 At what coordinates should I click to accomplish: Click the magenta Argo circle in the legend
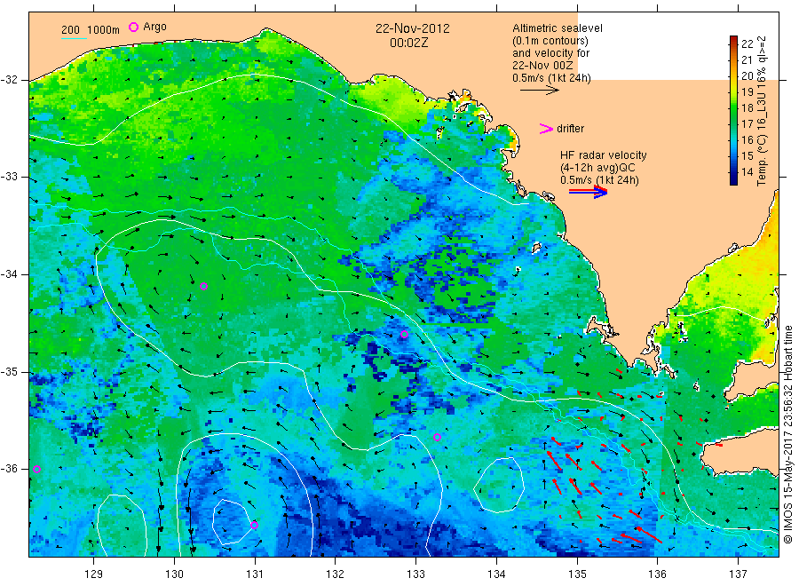tap(133, 27)
